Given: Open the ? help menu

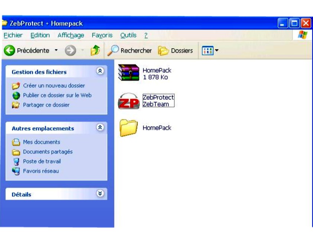Looking at the screenshot, I should tap(146, 35).
